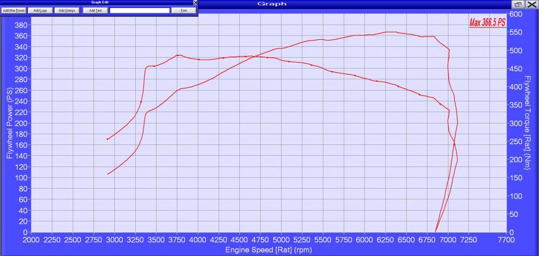Click the Add Max Power button
The image size is (539, 256).
14,10
